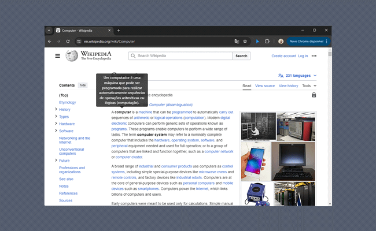The height and width of the screenshot is (231, 376).
Task: Open the 'computer network' link
Action: tap(219, 151)
